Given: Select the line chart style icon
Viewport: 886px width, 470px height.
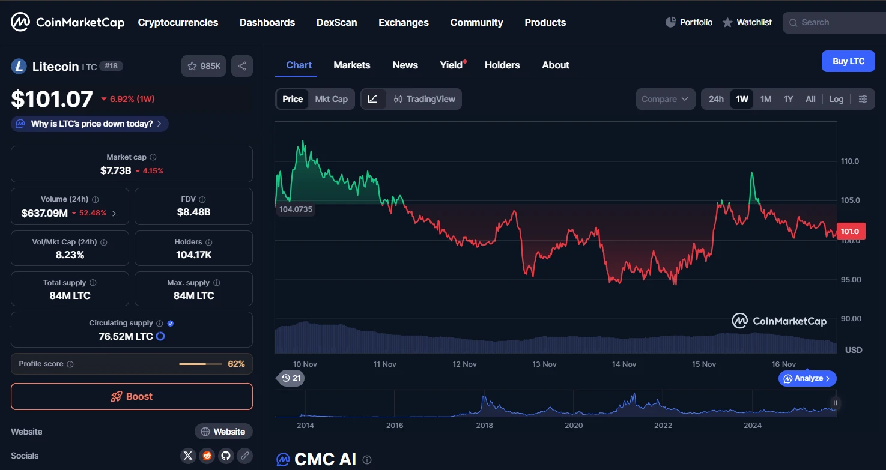Looking at the screenshot, I should [374, 99].
